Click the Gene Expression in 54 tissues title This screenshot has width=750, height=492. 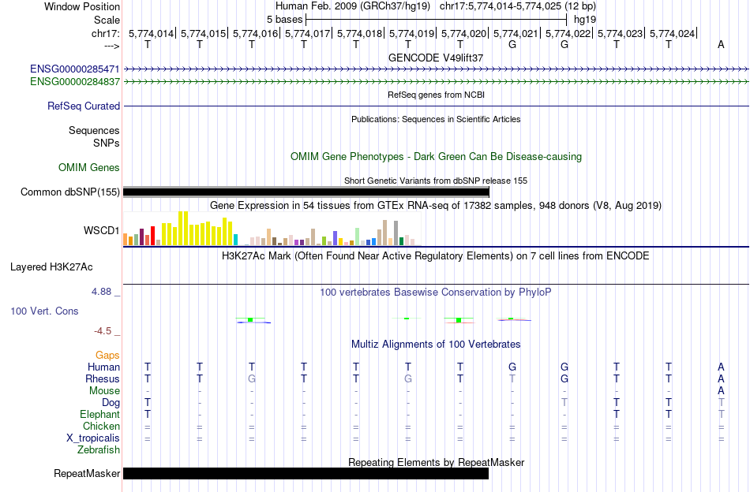tap(436, 206)
